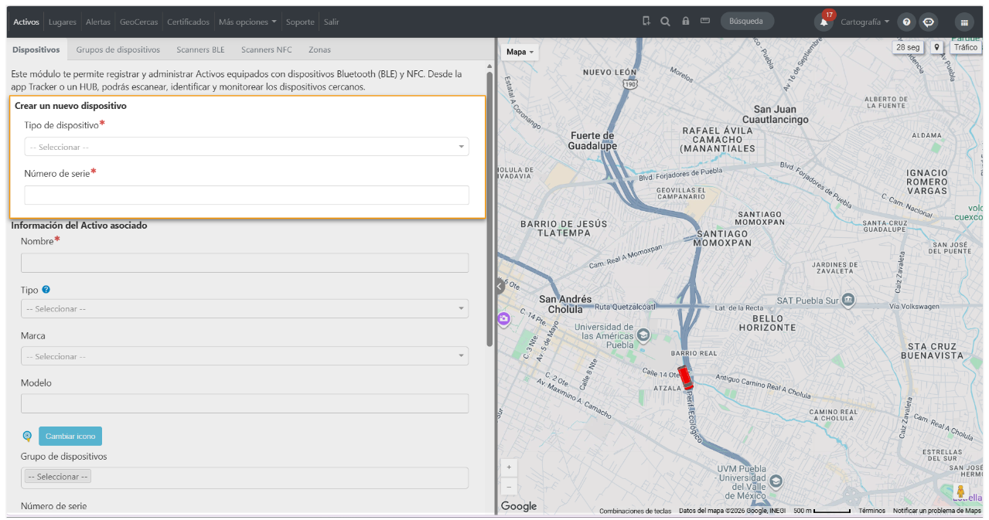
Task: Click the 28 seg refresh timer
Action: coord(908,47)
